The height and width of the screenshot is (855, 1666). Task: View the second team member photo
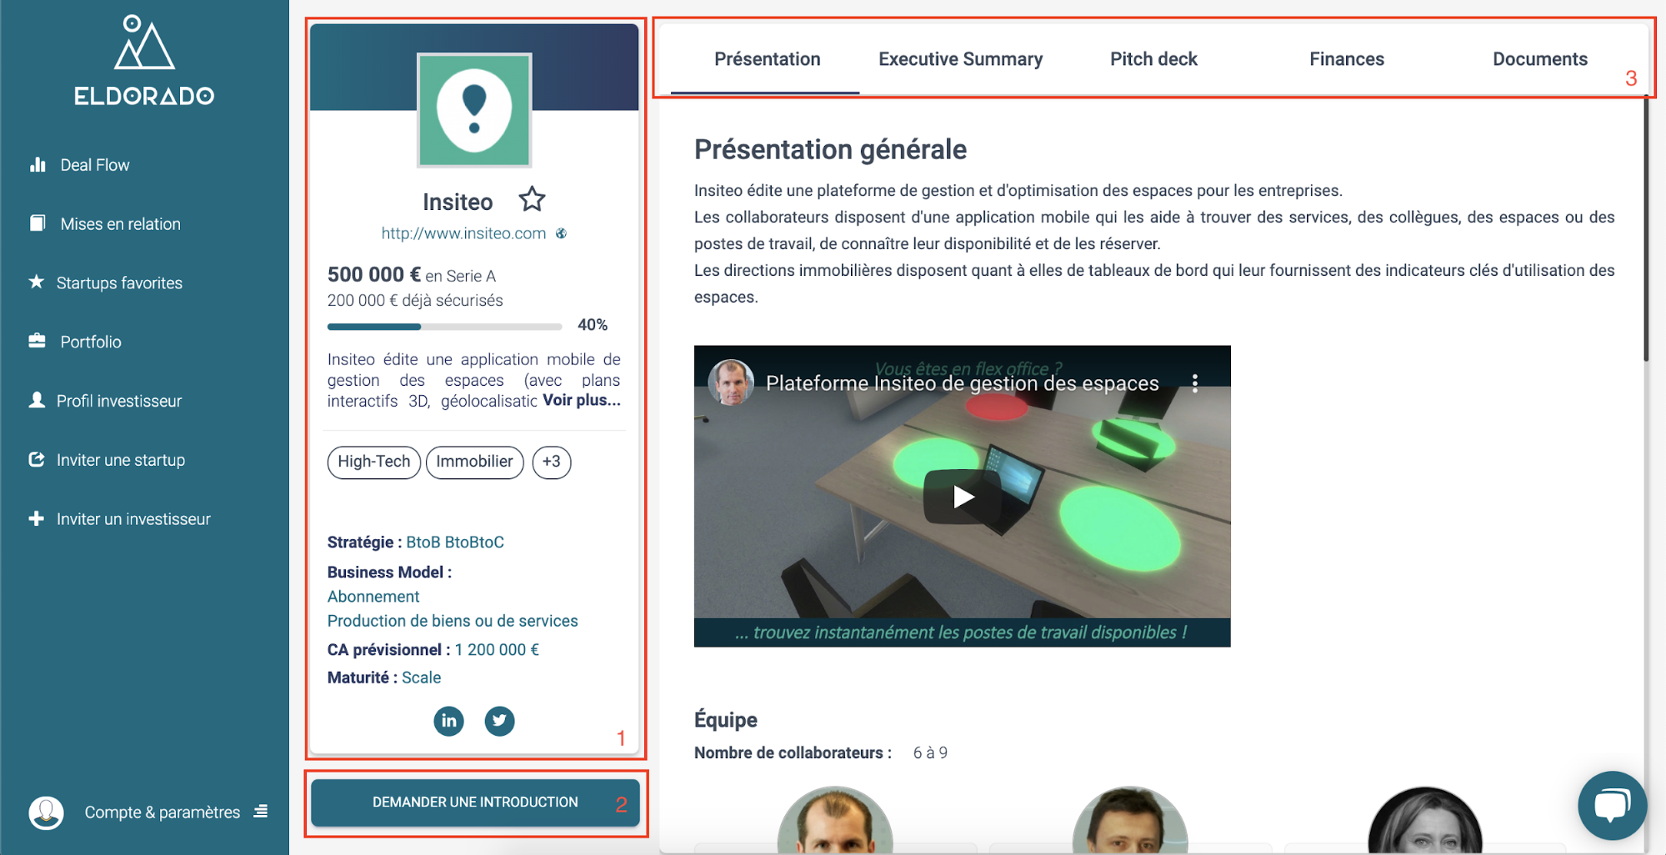[1130, 819]
